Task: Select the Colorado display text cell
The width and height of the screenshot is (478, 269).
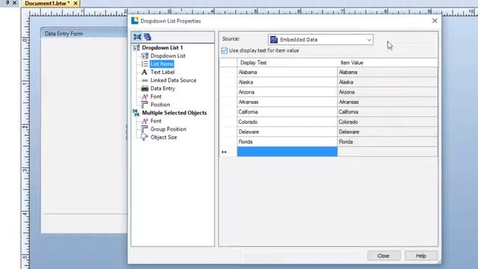Action: tap(287, 122)
